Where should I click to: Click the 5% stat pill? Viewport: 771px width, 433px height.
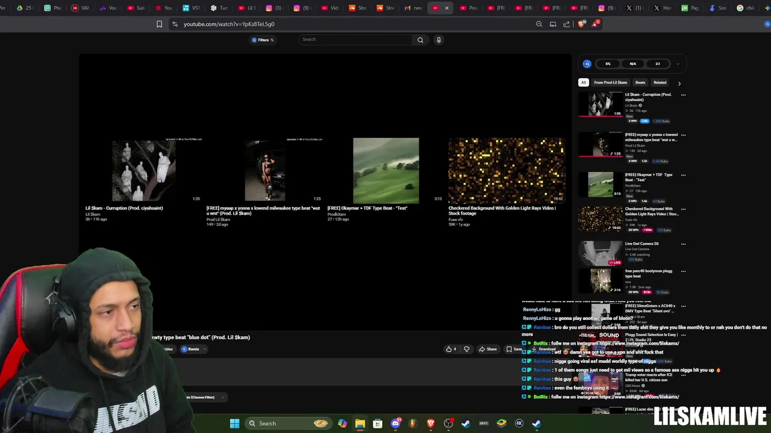(608, 64)
